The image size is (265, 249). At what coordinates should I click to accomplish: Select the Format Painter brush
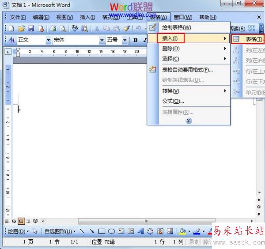click(127, 28)
